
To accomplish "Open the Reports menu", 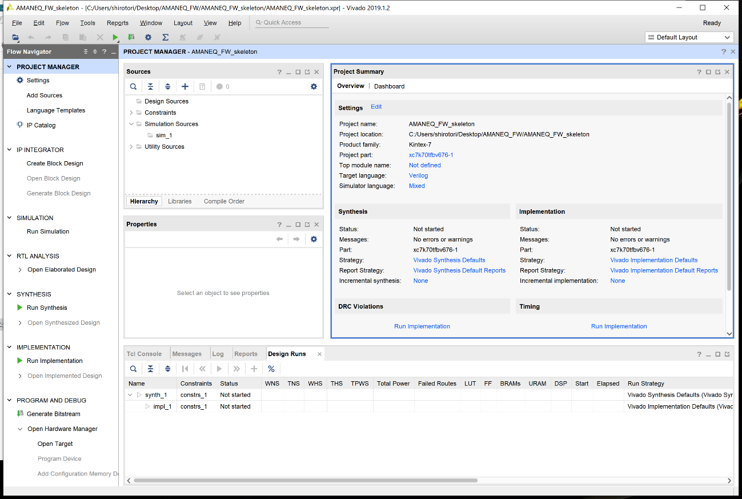I will pyautogui.click(x=117, y=23).
